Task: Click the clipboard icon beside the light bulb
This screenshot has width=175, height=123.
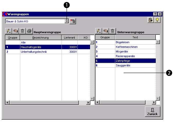Action: [151, 20]
